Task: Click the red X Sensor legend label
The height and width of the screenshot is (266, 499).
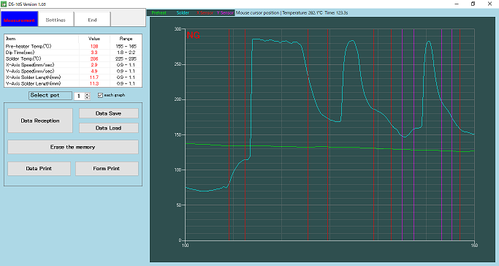Action: coord(205,12)
